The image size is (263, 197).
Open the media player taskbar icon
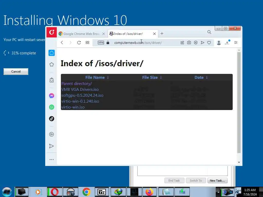(x=38, y=192)
